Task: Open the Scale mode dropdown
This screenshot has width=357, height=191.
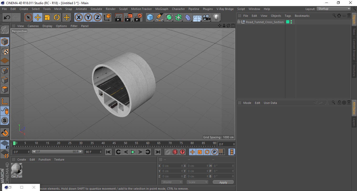Action: click(197, 182)
